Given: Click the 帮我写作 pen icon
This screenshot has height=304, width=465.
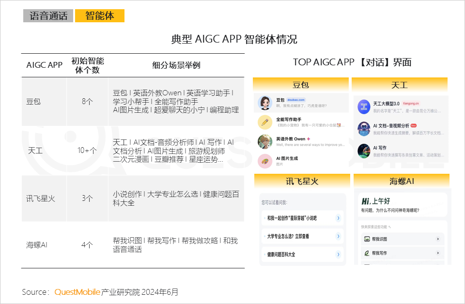Looking at the screenshot, I should click(x=367, y=253).
